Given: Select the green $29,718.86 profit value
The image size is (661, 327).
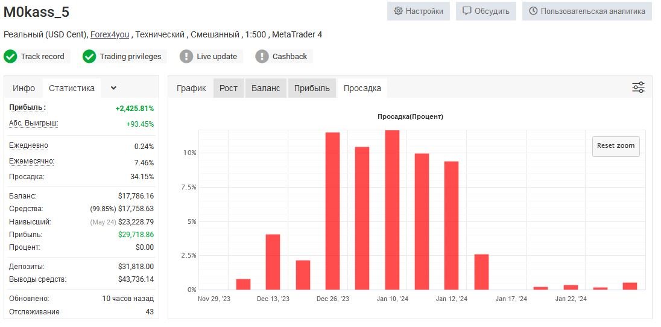Looking at the screenshot, I should tap(136, 234).
